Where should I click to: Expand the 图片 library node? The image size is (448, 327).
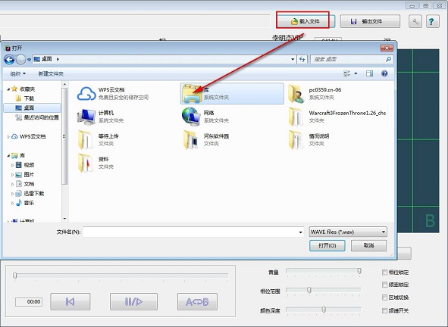12,175
